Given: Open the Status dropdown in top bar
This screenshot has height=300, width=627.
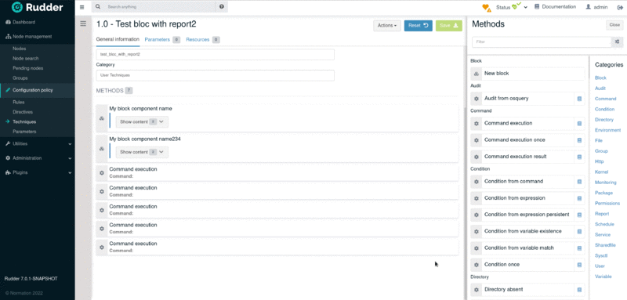Looking at the screenshot, I should [x=512, y=7].
